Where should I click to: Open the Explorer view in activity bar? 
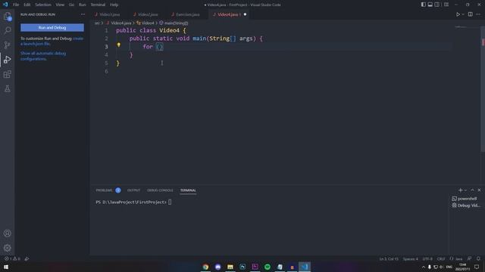pos(7,16)
